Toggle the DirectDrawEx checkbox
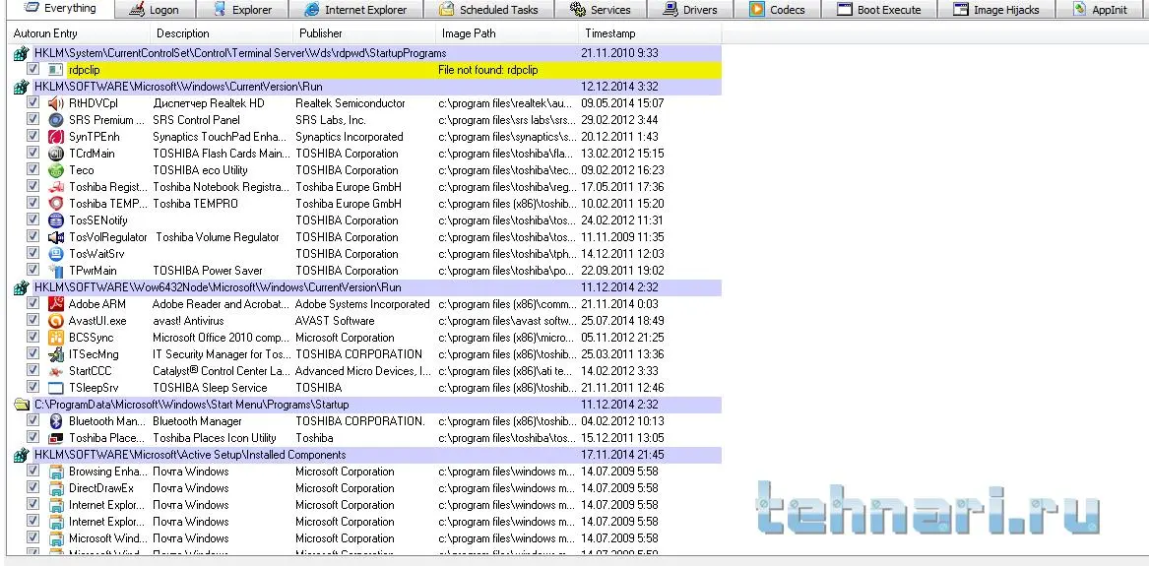 [x=32, y=487]
